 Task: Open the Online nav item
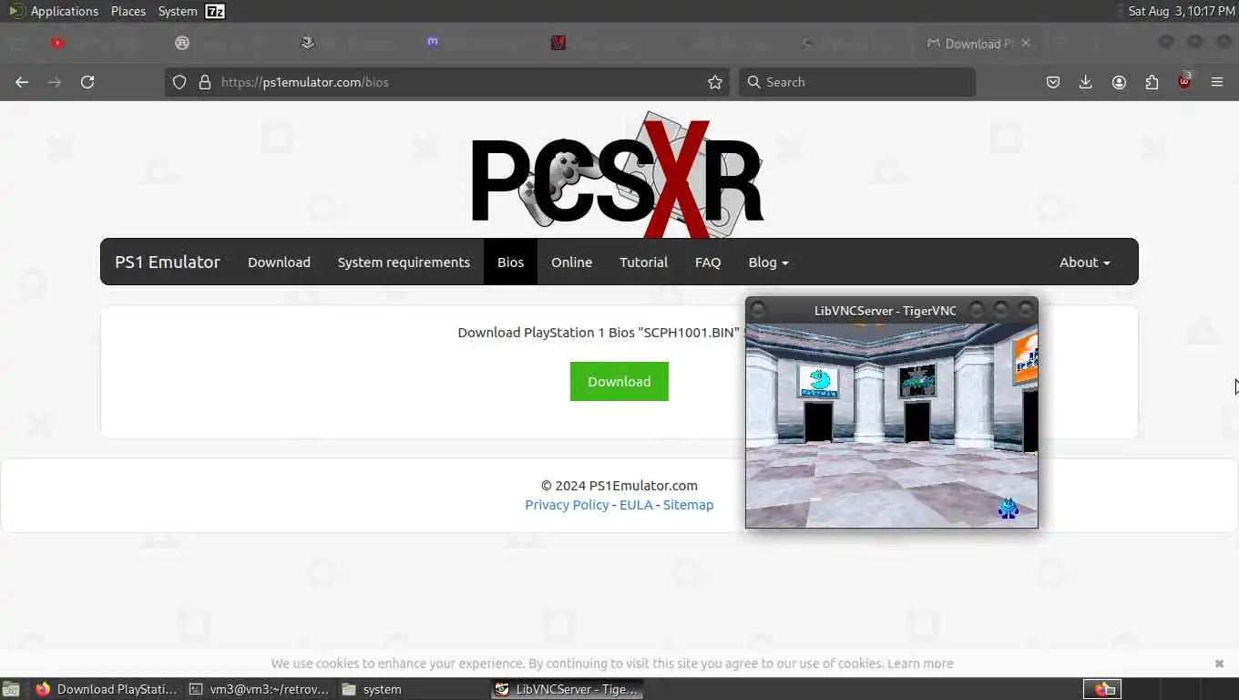point(571,262)
